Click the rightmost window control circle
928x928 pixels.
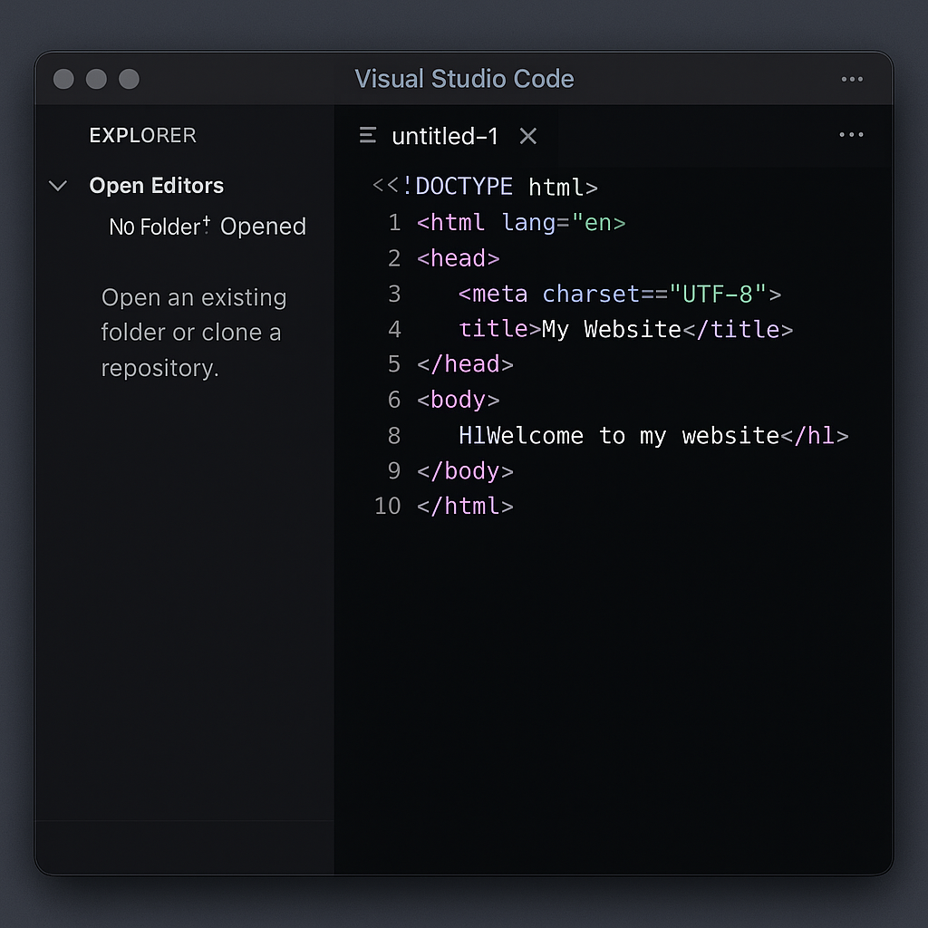[x=130, y=80]
